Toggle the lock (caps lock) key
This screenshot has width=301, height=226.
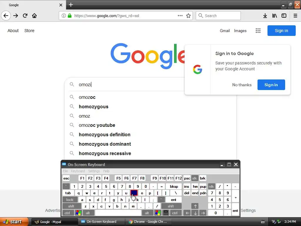(70, 200)
